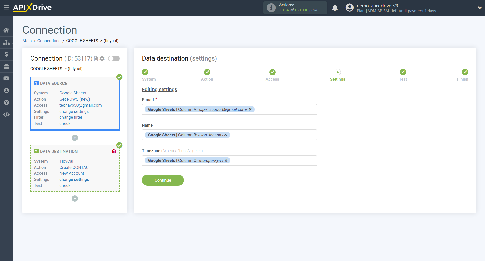Open the hamburger navigation menu
This screenshot has width=485, height=261.
coord(6,7)
